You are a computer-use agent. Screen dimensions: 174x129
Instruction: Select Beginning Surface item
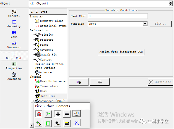click(x=50, y=64)
